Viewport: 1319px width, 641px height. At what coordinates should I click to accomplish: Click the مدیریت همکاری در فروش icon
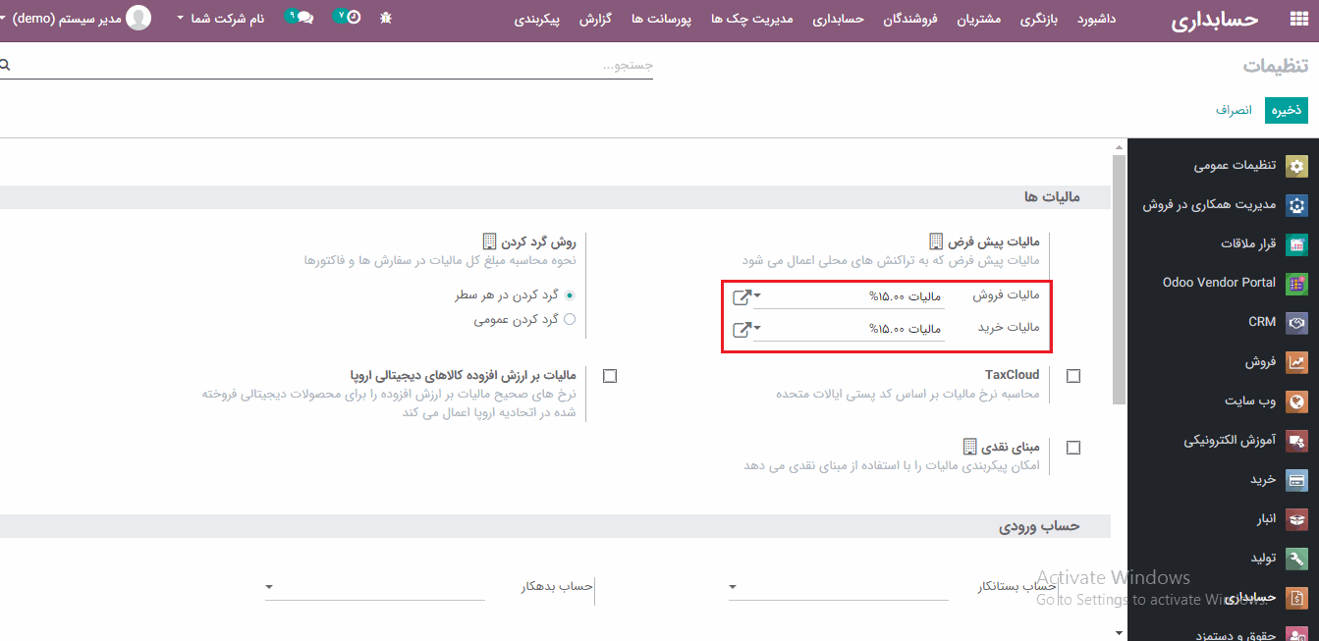pos(1297,205)
